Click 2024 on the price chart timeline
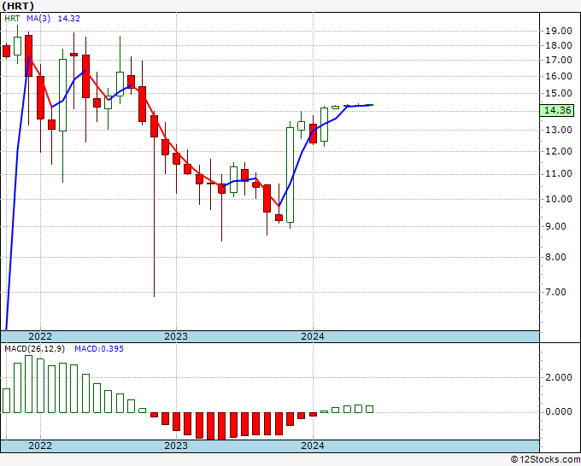 pyautogui.click(x=313, y=336)
